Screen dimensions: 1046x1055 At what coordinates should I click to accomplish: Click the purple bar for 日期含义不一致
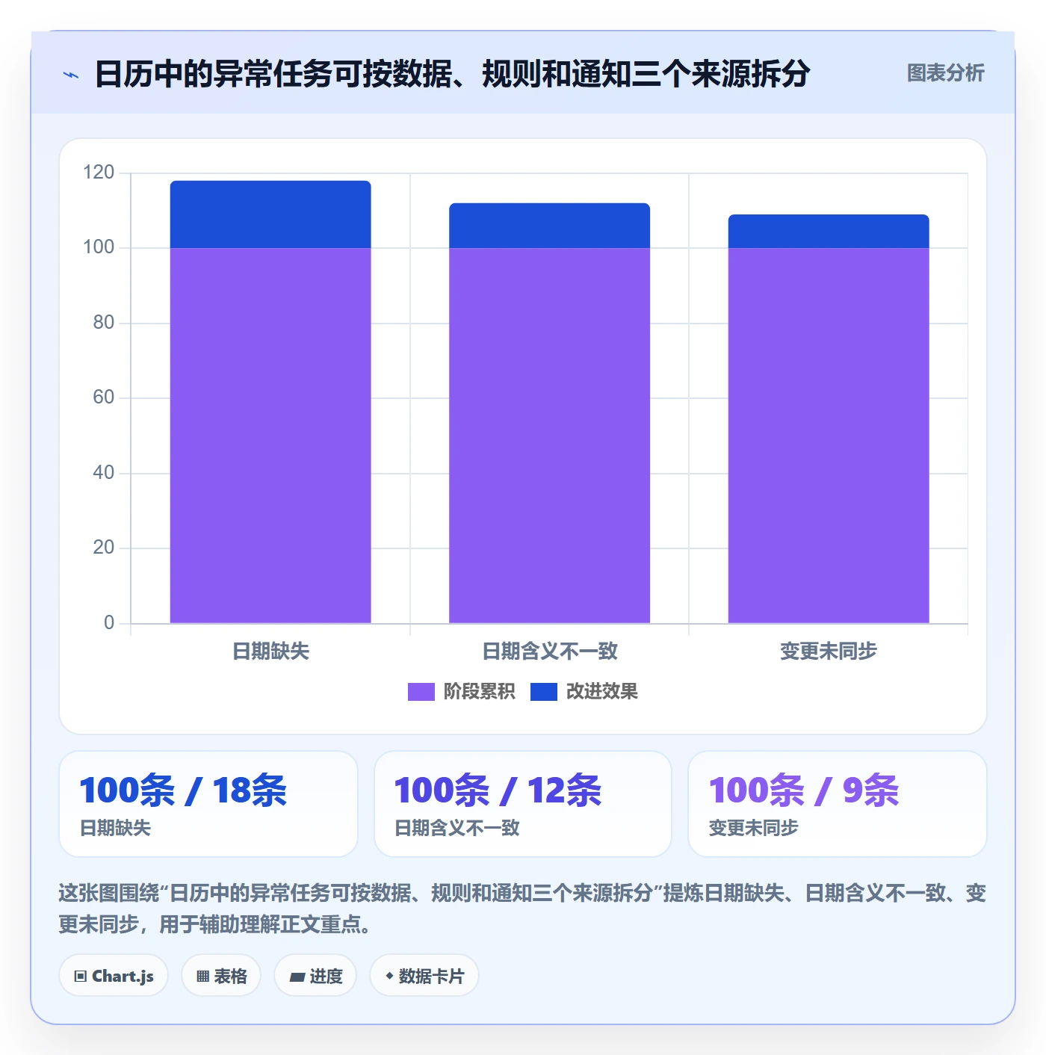(549, 436)
